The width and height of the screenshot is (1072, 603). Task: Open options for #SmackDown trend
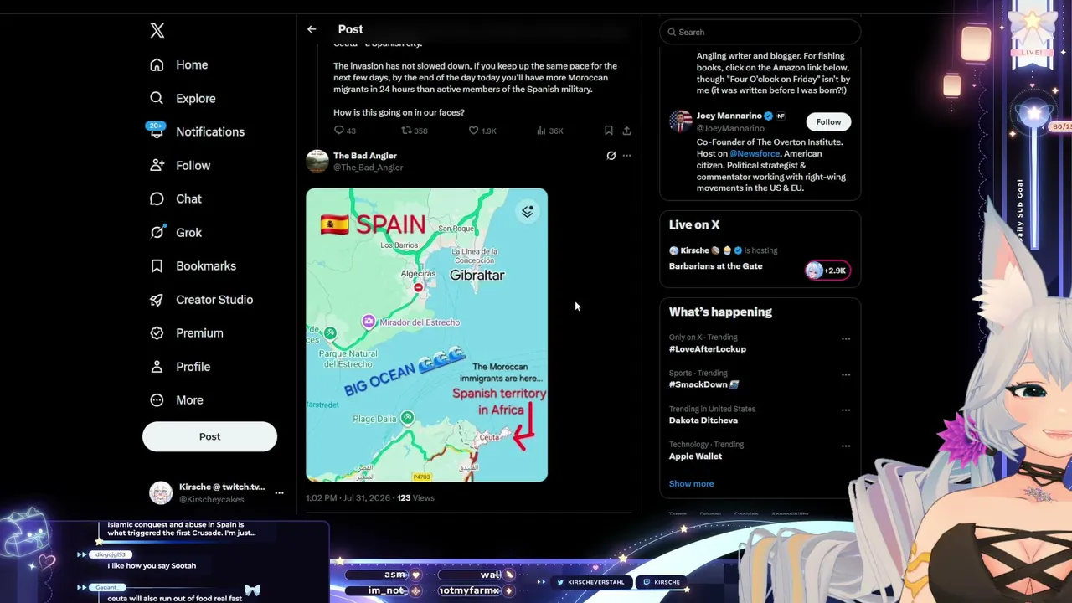pyautogui.click(x=846, y=375)
